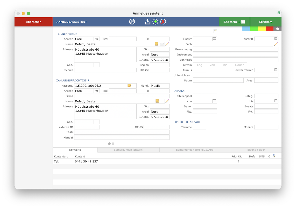Click the light bulb icon in contacts header
Screen dimensions: 296x208
click(274, 156)
